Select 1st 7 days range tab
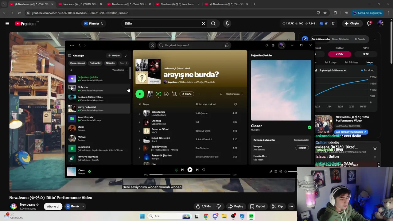Image resolution: width=393 pixels, height=221 pixels. (x=331, y=62)
